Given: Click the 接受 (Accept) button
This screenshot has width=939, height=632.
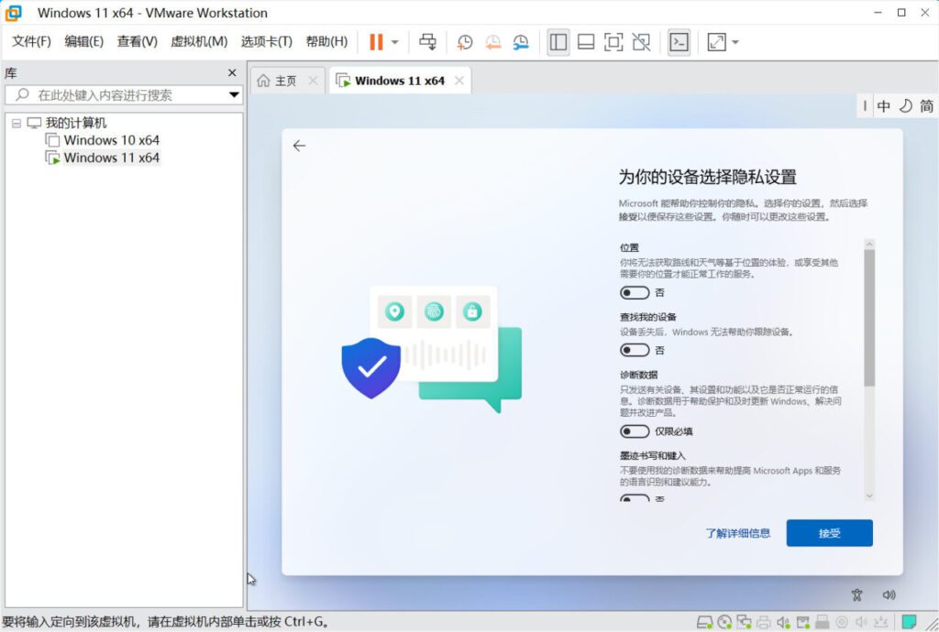Looking at the screenshot, I should 829,533.
